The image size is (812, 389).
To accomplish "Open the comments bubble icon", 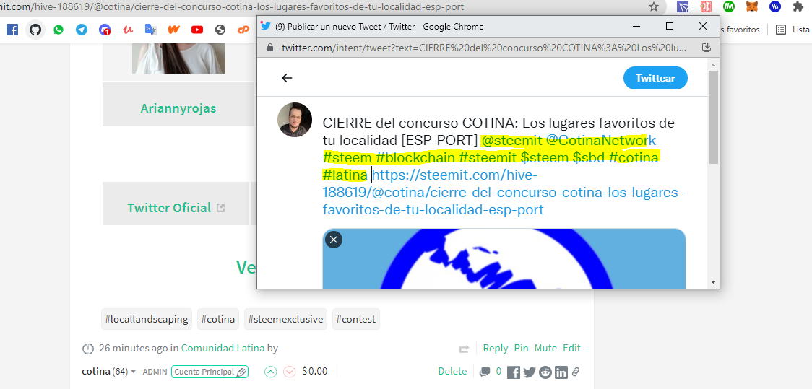I will click(485, 372).
